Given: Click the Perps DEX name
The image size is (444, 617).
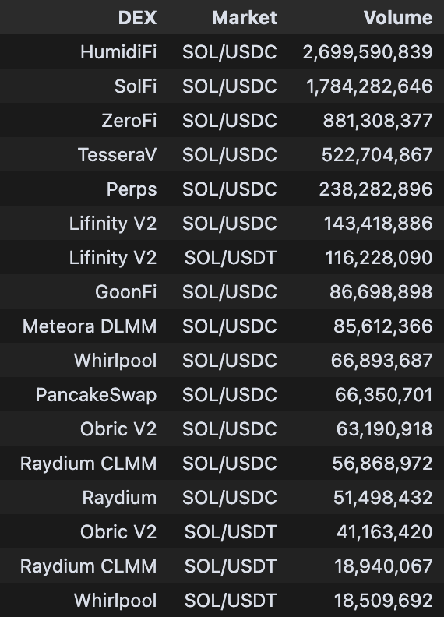Looking at the screenshot, I should tap(132, 189).
